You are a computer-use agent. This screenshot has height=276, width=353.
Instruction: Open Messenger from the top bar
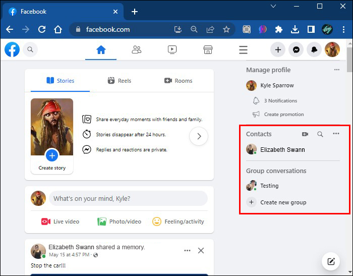point(296,49)
